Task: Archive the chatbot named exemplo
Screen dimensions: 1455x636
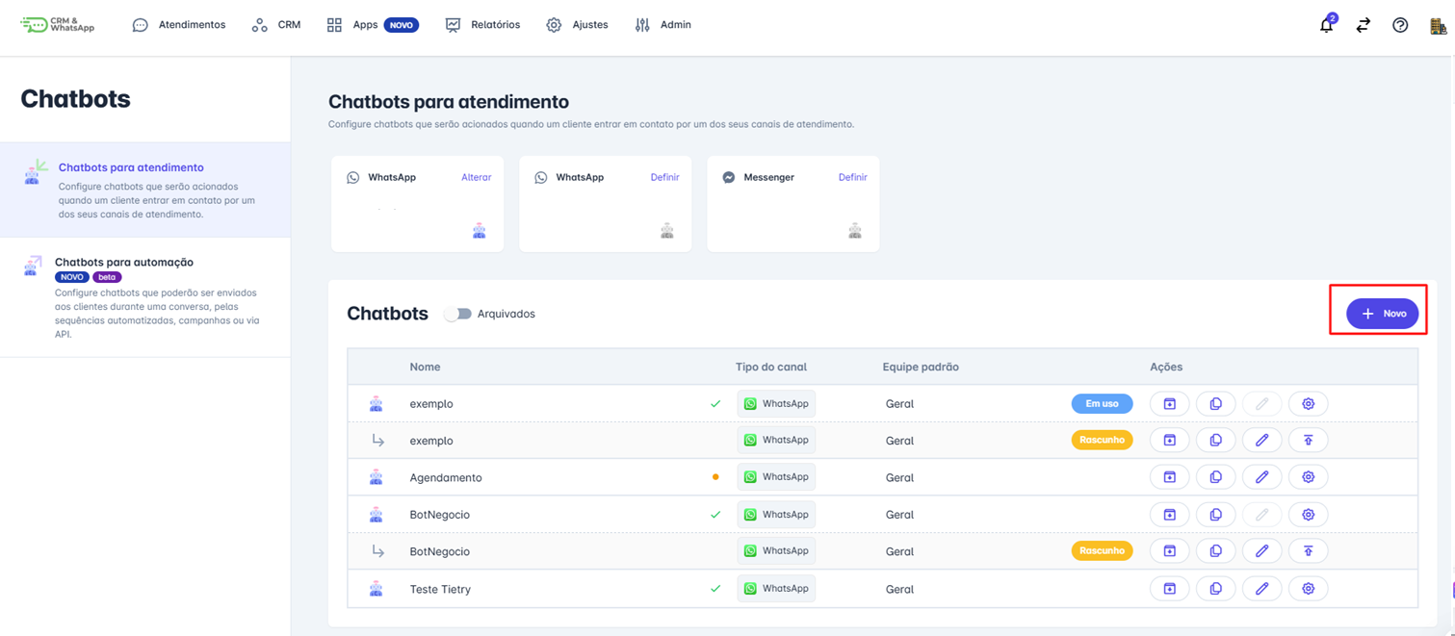Action: point(1169,403)
